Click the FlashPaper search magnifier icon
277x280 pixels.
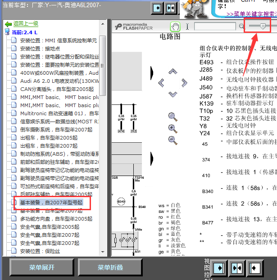pos(241,26)
